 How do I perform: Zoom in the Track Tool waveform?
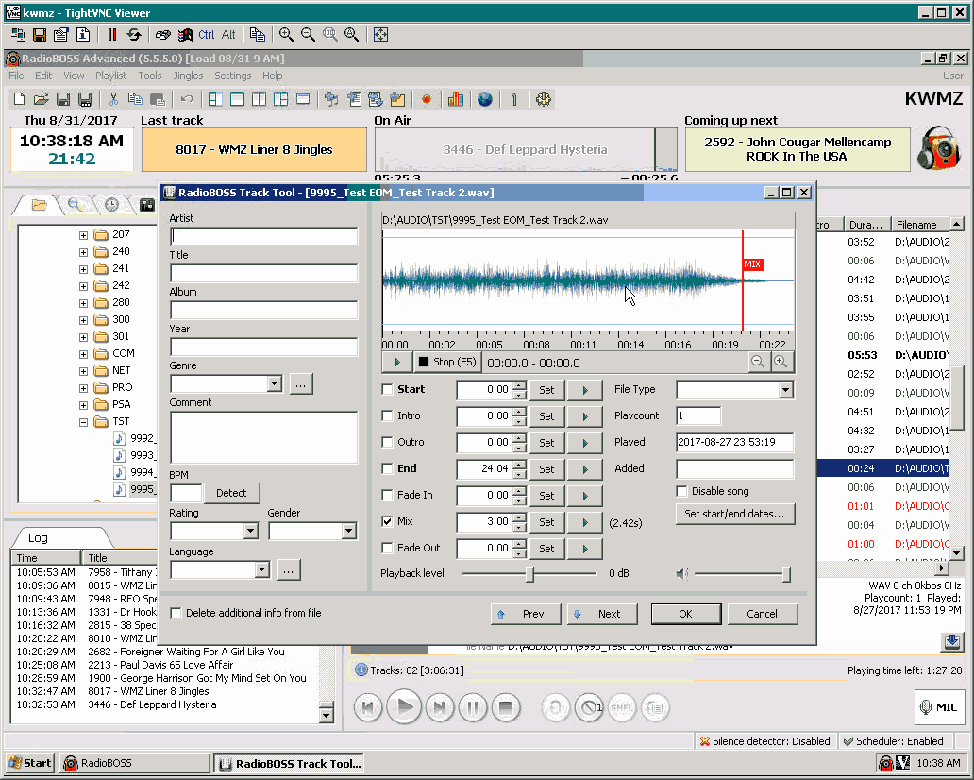(781, 362)
